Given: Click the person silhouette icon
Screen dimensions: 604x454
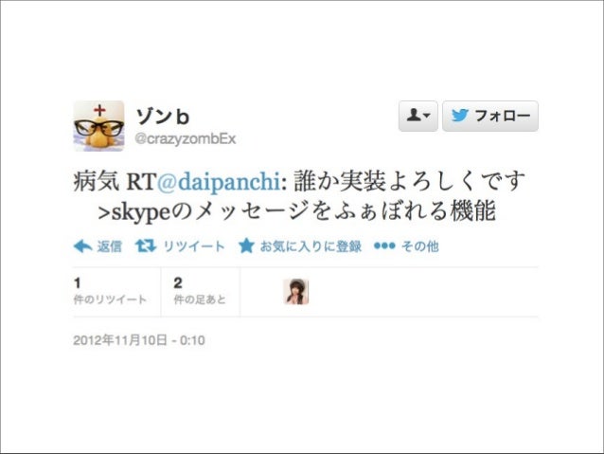Looking at the screenshot, I should pyautogui.click(x=414, y=115).
